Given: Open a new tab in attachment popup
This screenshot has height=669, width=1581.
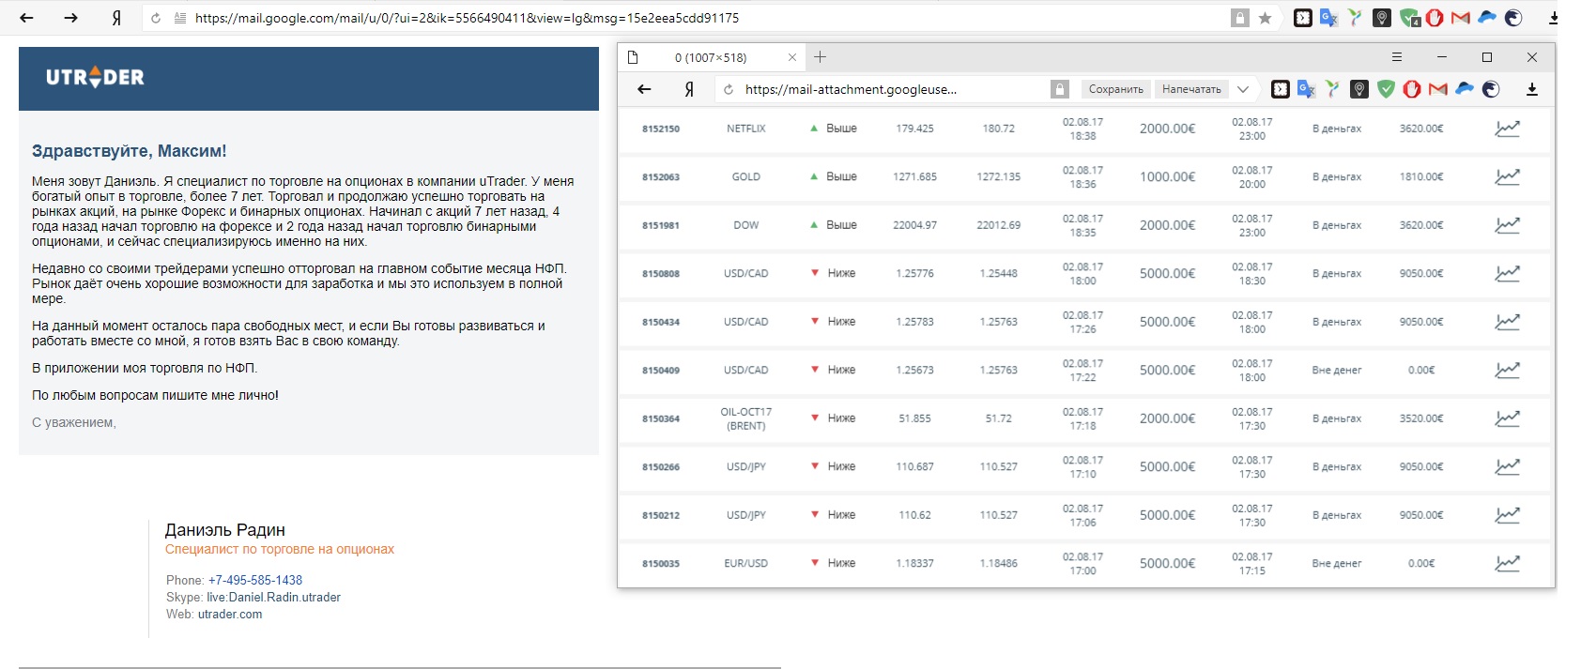Looking at the screenshot, I should [820, 57].
